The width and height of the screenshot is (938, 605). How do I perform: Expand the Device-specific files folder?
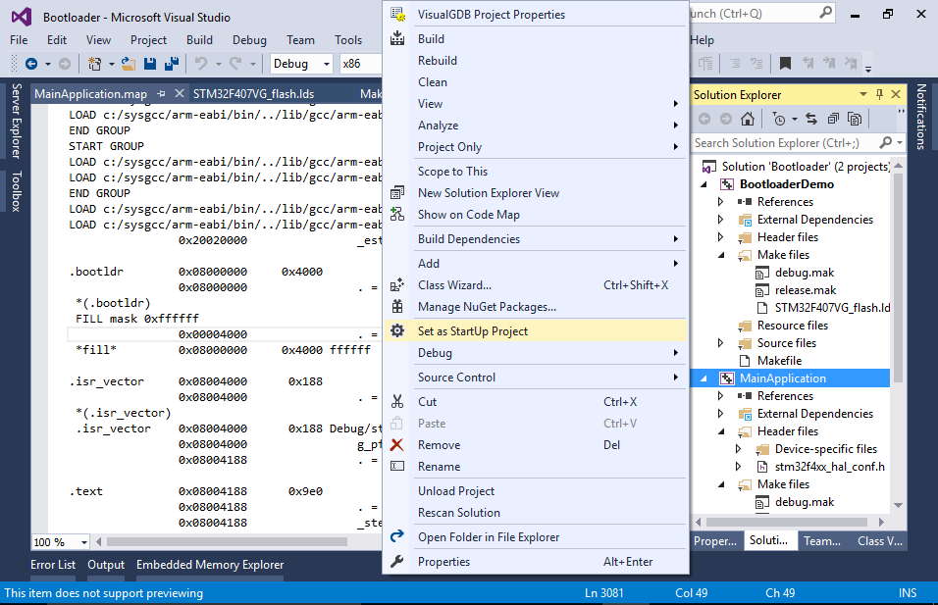[738, 449]
